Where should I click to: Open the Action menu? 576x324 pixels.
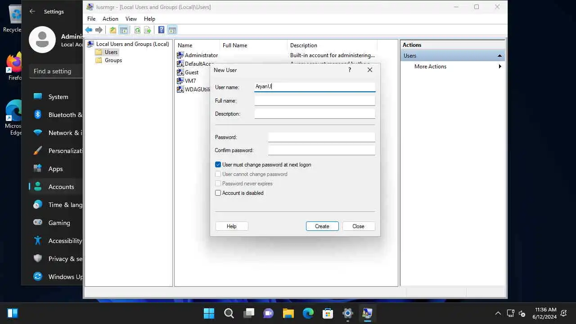tap(110, 19)
